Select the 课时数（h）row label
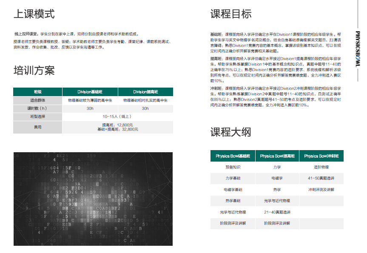The height and width of the screenshot is (253, 367). [38, 108]
